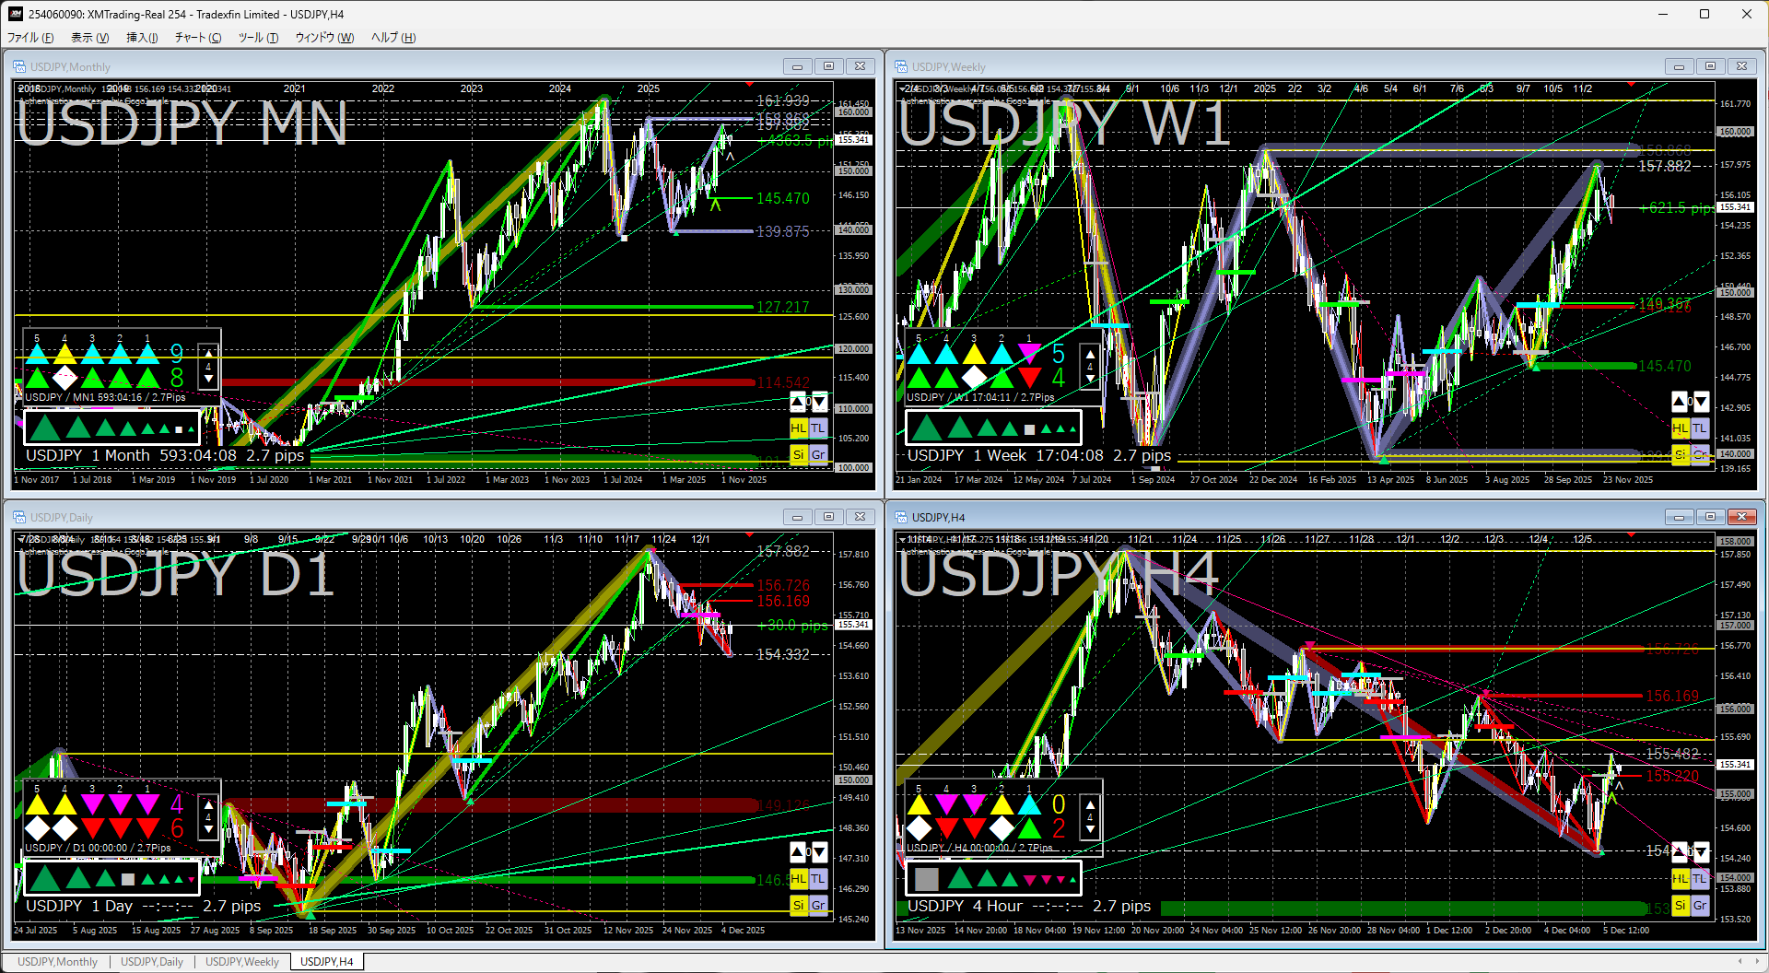
Task: Decrease the Daily panel's stepper value with down arrow
Action: point(208,829)
